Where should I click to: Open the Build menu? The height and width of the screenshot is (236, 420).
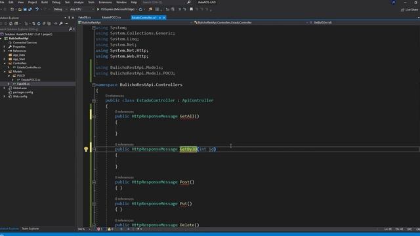pos(45,2)
